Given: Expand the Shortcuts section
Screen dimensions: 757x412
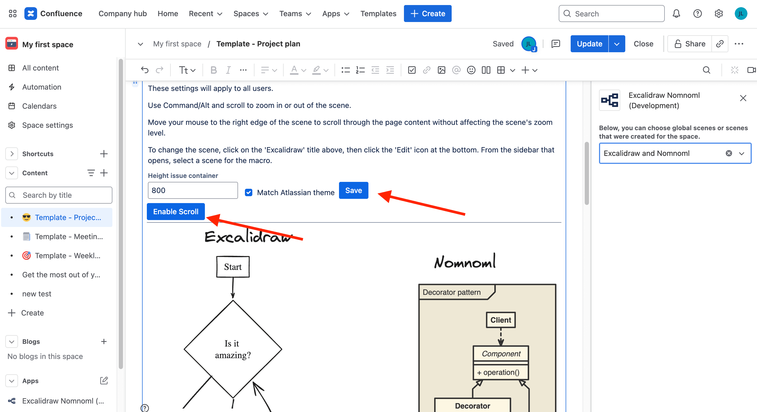Looking at the screenshot, I should click(12, 154).
